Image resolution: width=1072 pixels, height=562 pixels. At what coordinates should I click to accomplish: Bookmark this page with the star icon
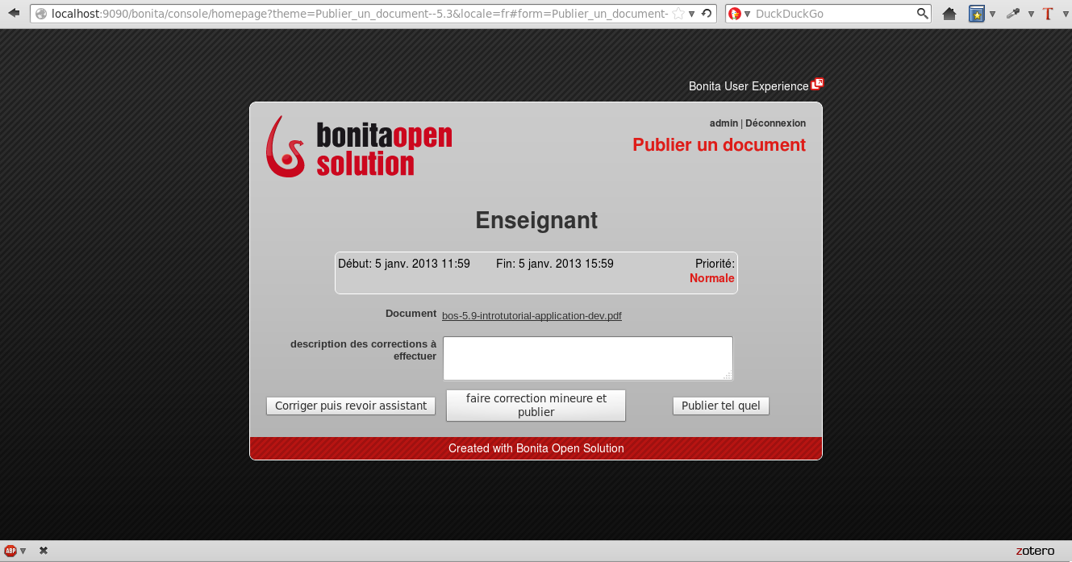coord(678,14)
